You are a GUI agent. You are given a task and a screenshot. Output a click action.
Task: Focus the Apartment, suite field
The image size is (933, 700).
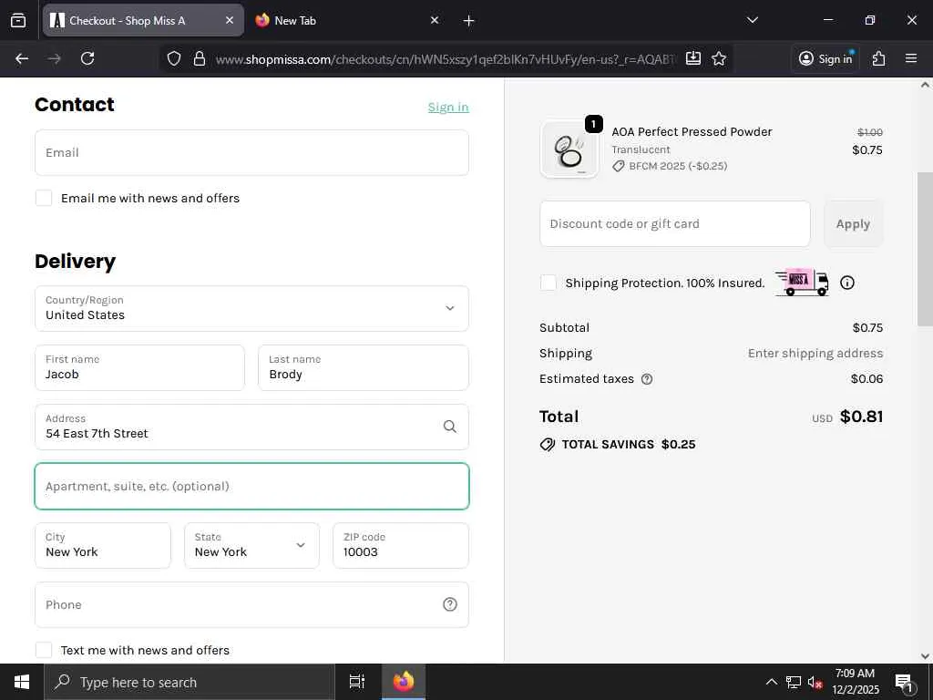point(251,487)
